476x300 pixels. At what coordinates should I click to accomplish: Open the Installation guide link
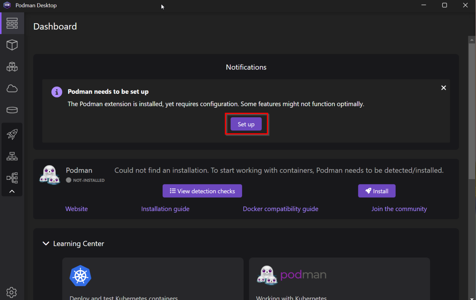(x=165, y=209)
